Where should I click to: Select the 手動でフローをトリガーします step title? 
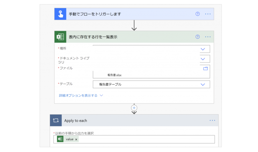point(95,14)
